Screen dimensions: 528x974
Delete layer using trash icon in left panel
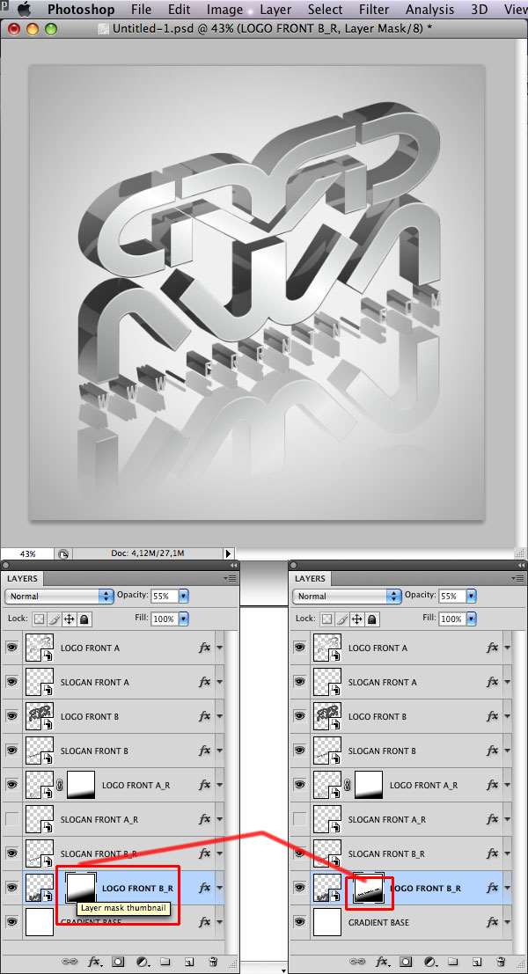(x=213, y=963)
